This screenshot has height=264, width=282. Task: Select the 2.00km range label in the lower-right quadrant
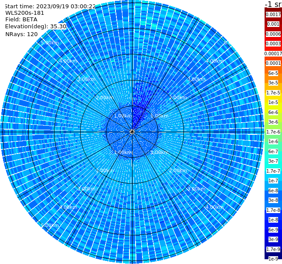tap(178, 170)
